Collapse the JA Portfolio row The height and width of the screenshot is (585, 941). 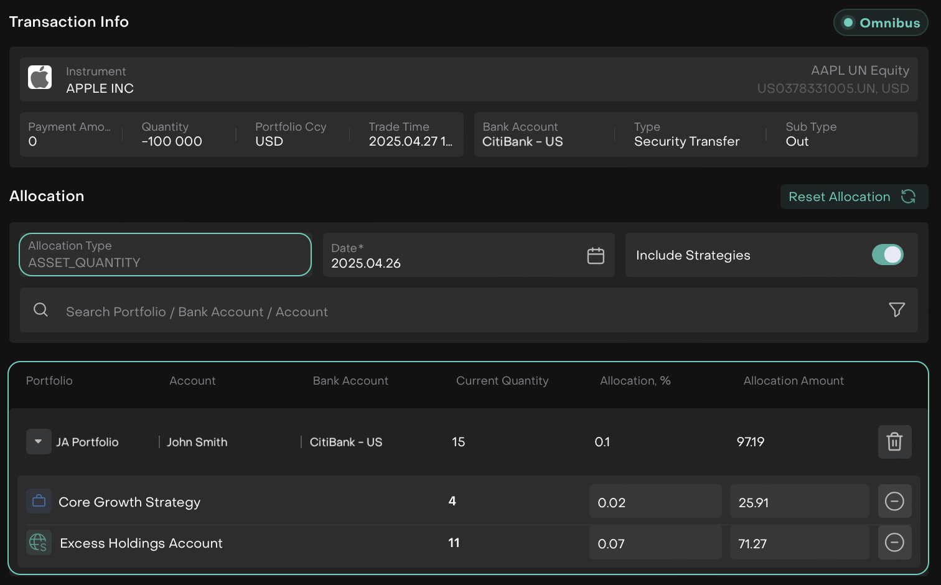coord(39,442)
